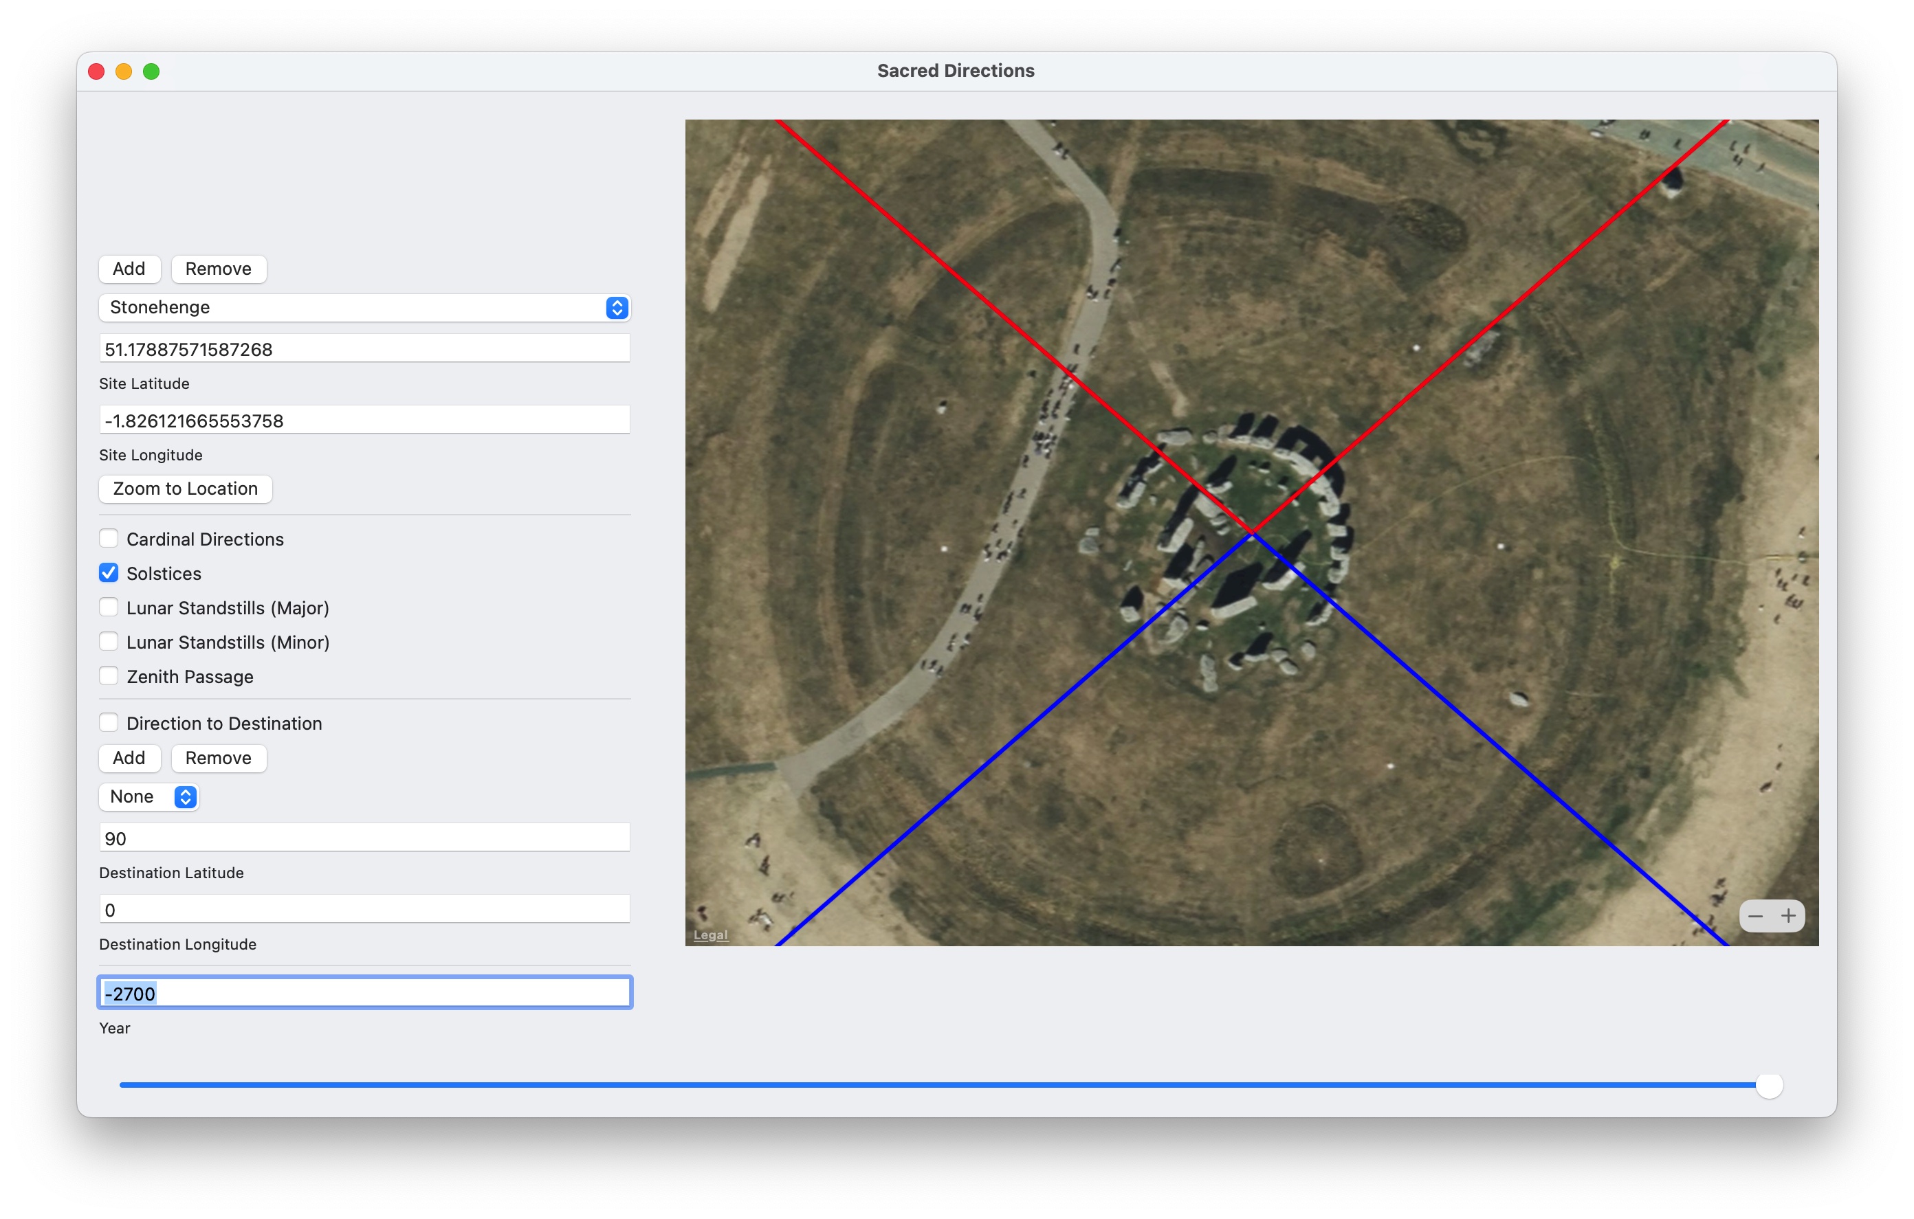Open the None destination dropdown
Image resolution: width=1914 pixels, height=1219 pixels.
(148, 796)
